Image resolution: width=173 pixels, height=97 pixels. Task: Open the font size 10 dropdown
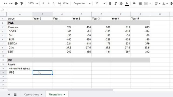tap(100, 4)
